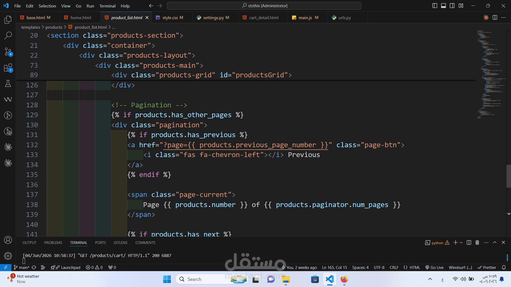Image resolution: width=511 pixels, height=287 pixels.
Task: Toggle the secondary side bar layout
Action: [452, 6]
